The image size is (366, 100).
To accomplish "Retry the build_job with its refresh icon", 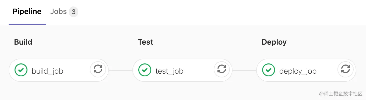I will 98,70.
